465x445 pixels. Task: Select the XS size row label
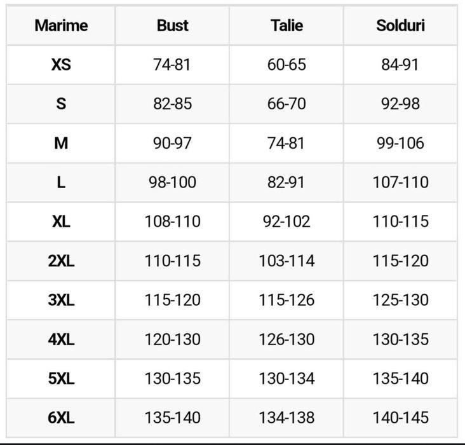61,65
